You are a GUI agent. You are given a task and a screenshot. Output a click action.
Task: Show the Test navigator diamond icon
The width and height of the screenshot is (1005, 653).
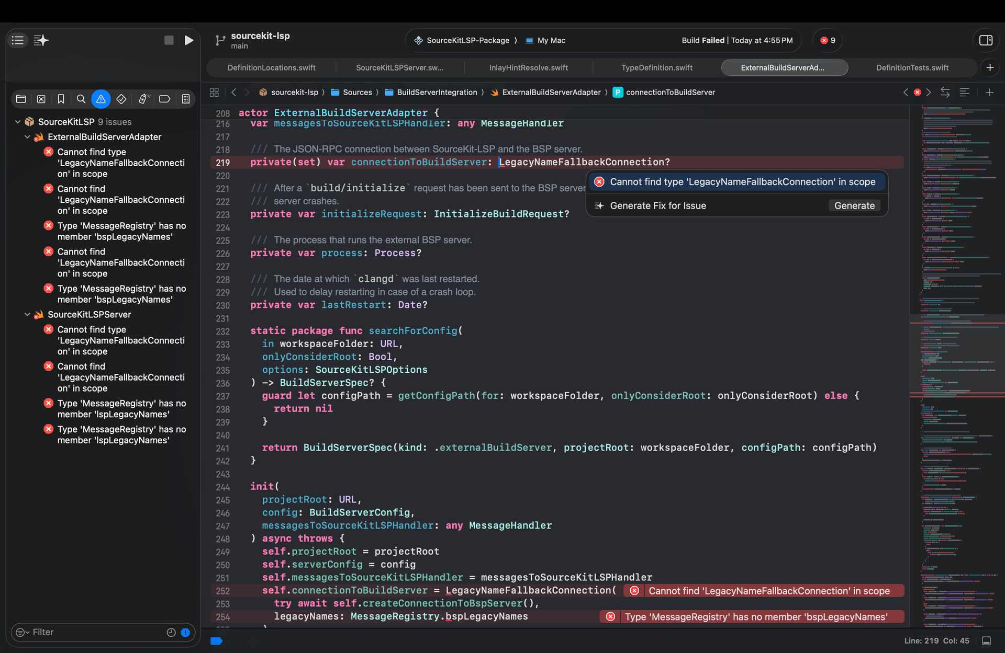click(121, 99)
